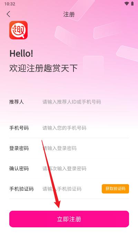Tap the 注册 page title
The image size is (138, 246).
pos(69,14)
